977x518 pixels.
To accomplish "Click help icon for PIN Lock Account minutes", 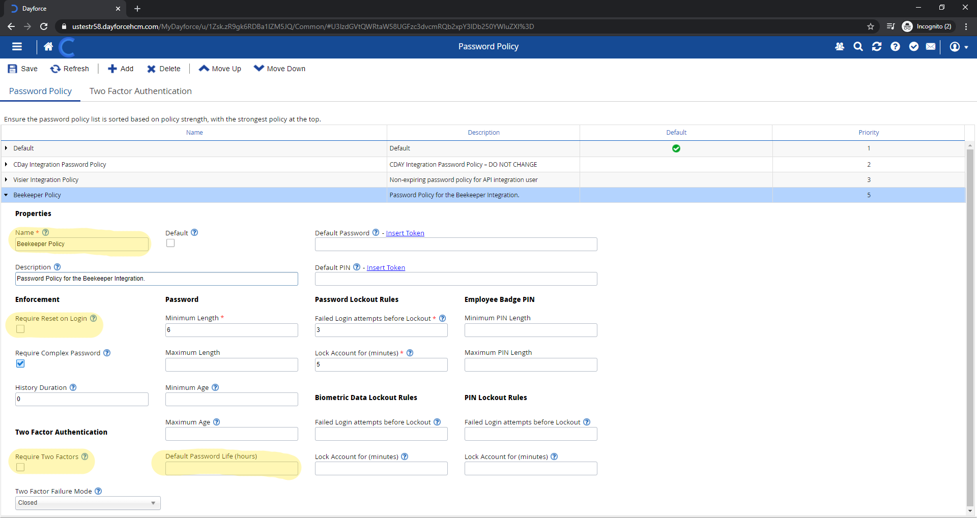I will click(x=555, y=456).
